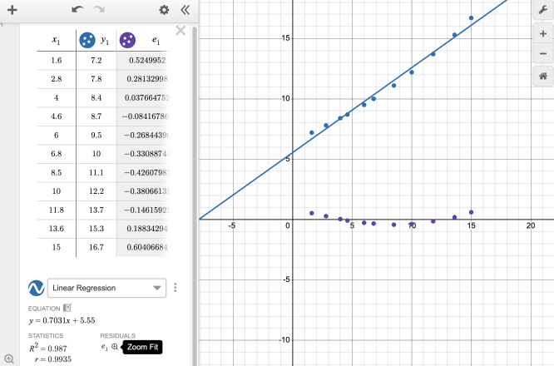The width and height of the screenshot is (554, 366).
Task: Open the expression list settings gear
Action: [x=164, y=11]
